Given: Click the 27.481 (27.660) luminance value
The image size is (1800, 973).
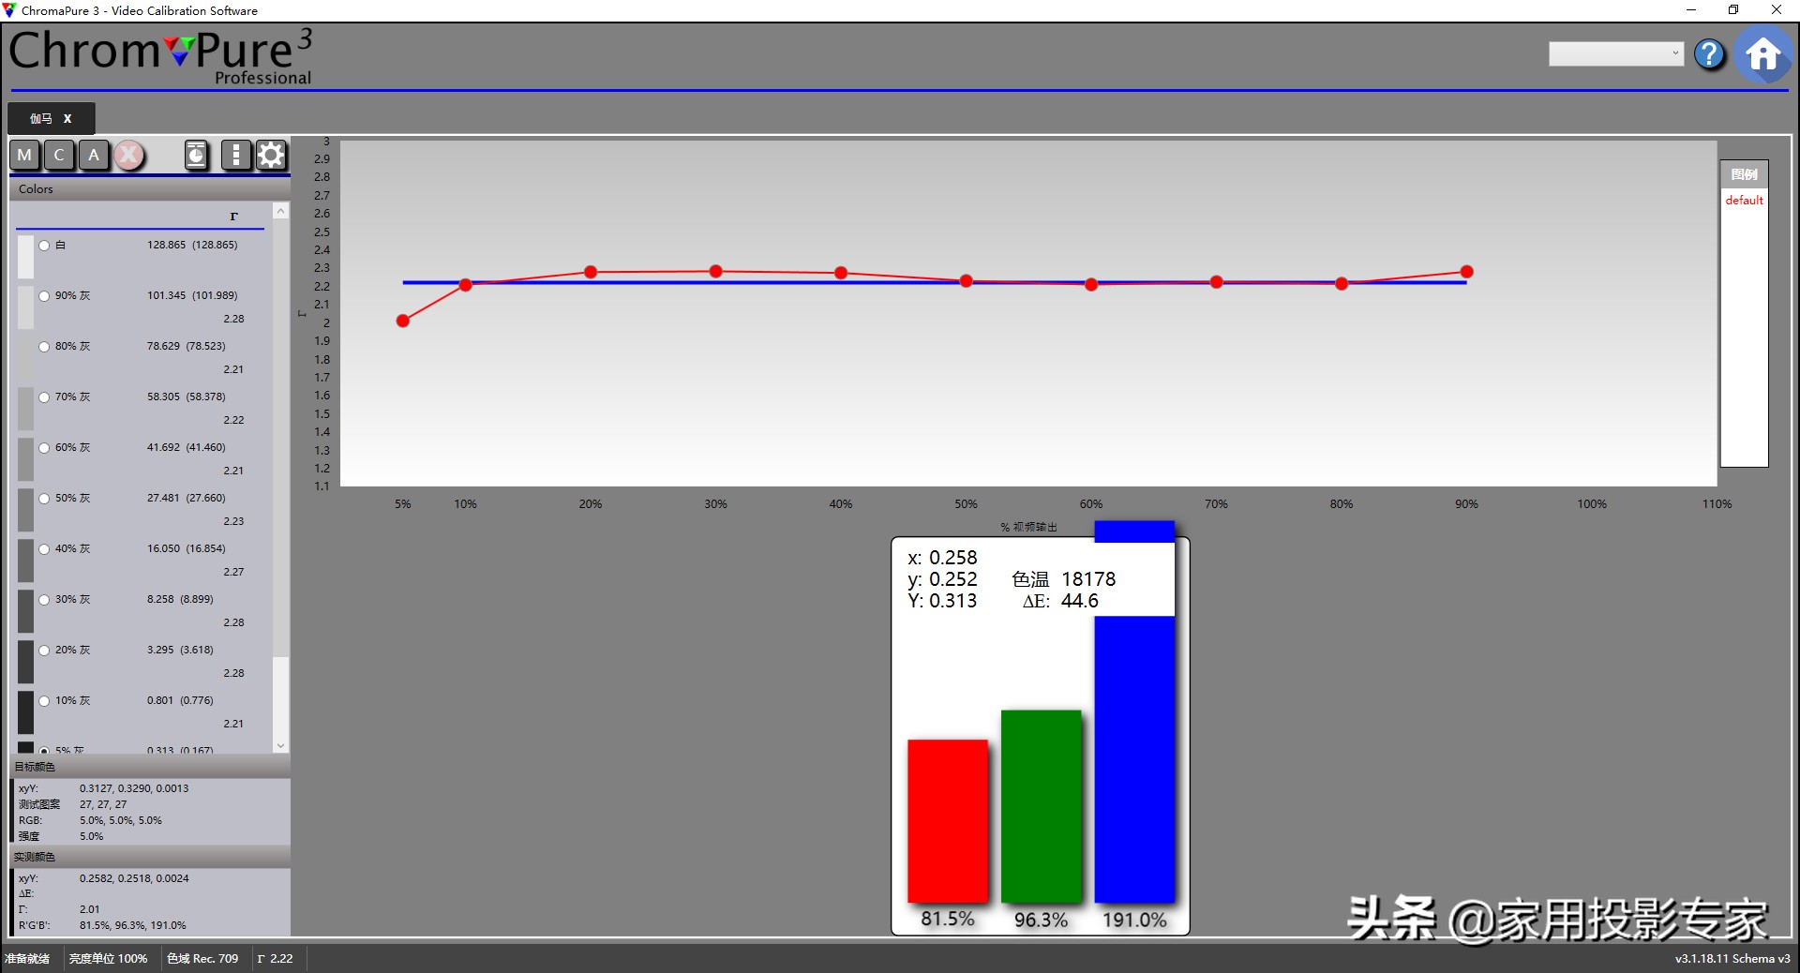Looking at the screenshot, I should point(186,498).
